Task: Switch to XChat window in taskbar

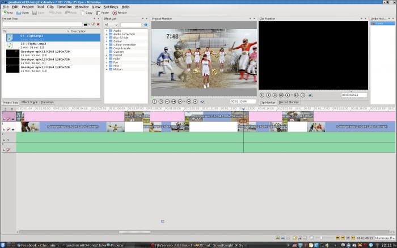Action: 222,245
